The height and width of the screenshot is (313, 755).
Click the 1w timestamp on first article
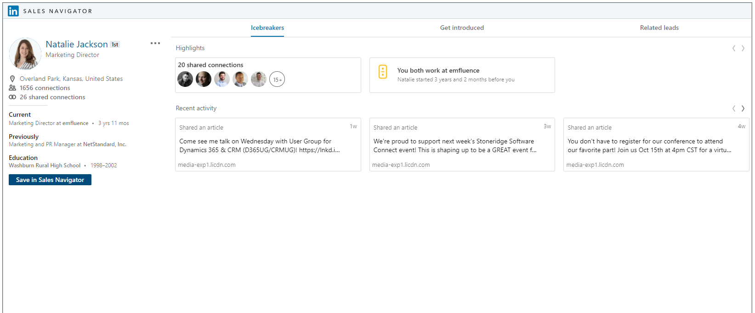coord(353,126)
